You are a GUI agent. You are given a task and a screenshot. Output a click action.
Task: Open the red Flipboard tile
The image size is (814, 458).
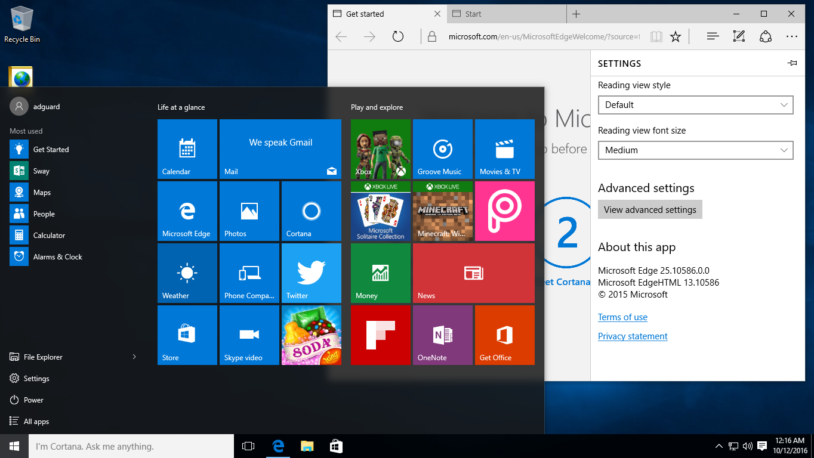point(381,335)
